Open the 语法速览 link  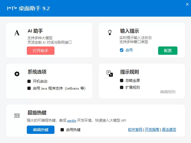169,129
